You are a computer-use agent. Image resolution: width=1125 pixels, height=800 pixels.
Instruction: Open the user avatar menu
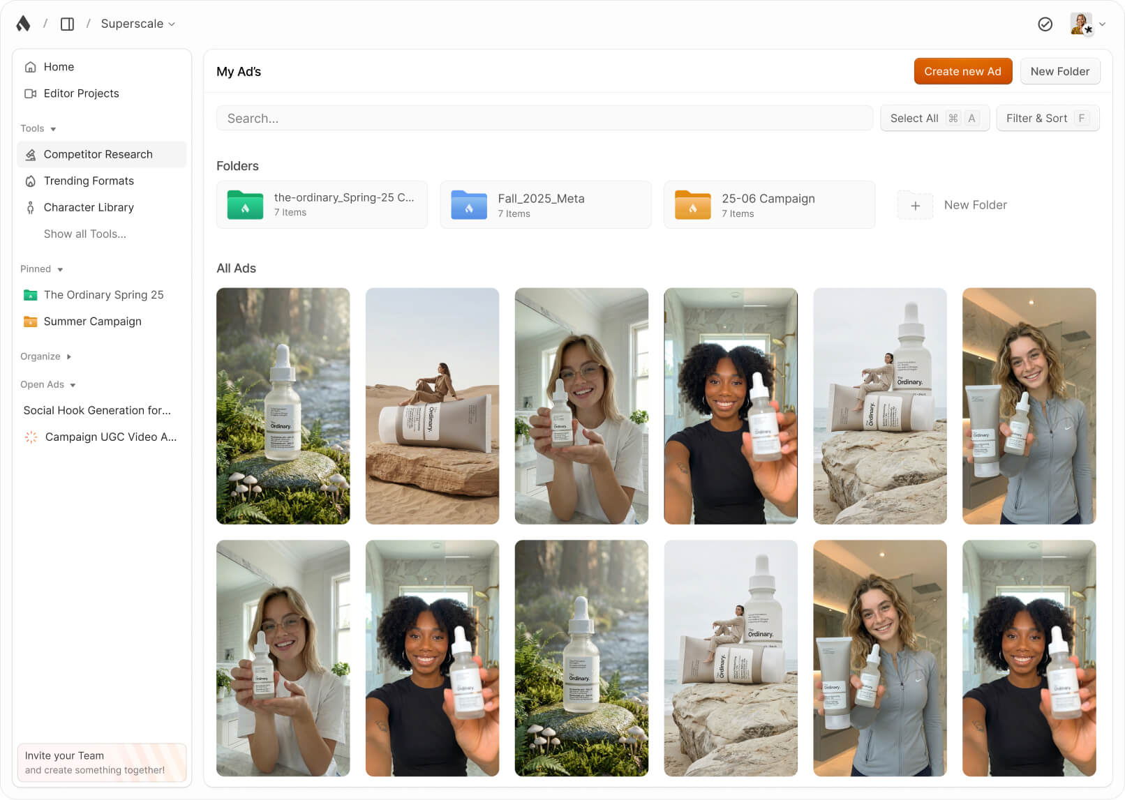pos(1081,24)
